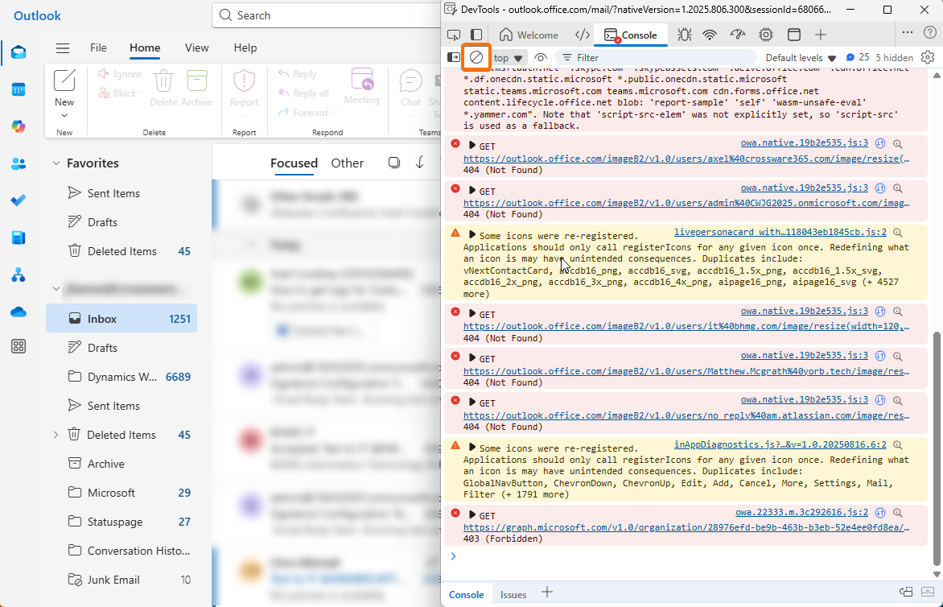Click the console vertical scrollbar thumb
The image size is (943, 607).
coord(935,447)
